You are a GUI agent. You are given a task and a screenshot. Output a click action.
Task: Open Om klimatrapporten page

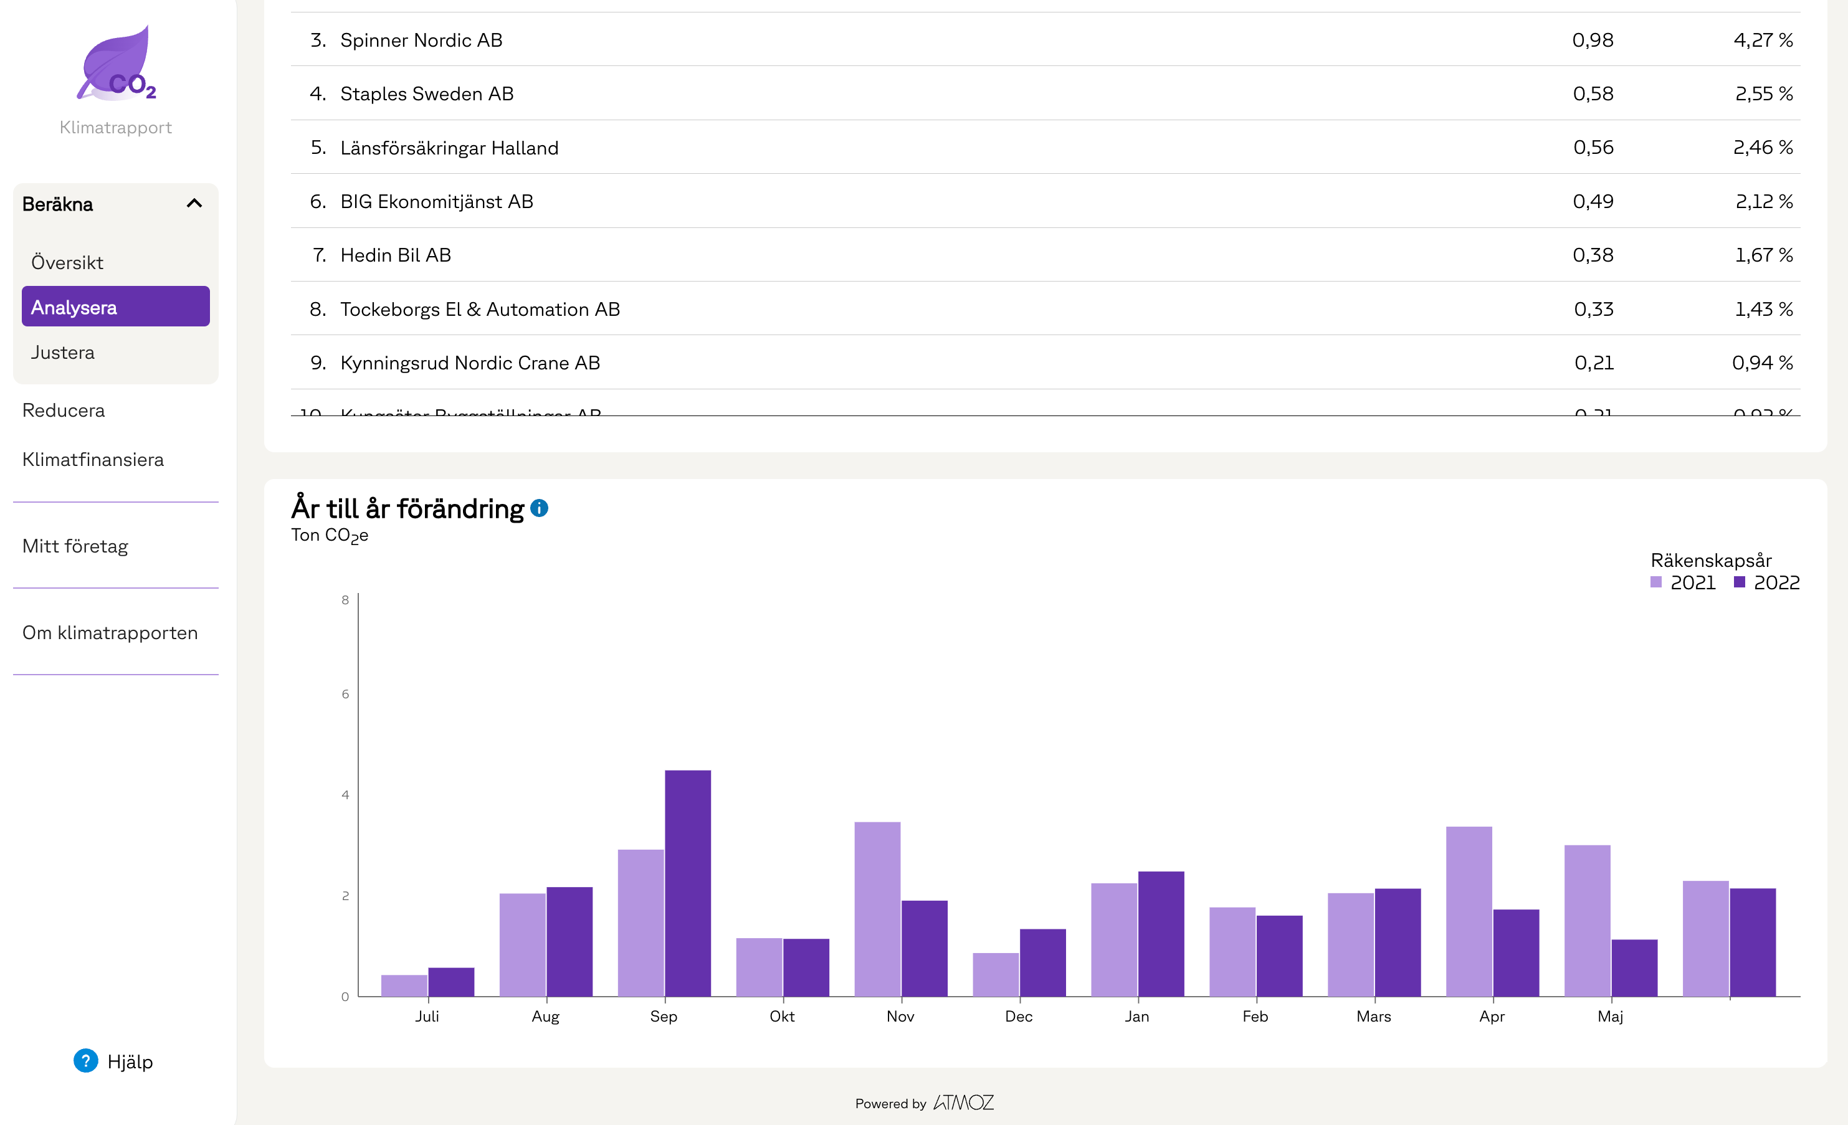(110, 632)
